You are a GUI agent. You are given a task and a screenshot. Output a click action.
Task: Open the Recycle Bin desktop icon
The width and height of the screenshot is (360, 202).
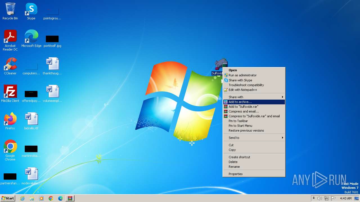tap(10, 11)
